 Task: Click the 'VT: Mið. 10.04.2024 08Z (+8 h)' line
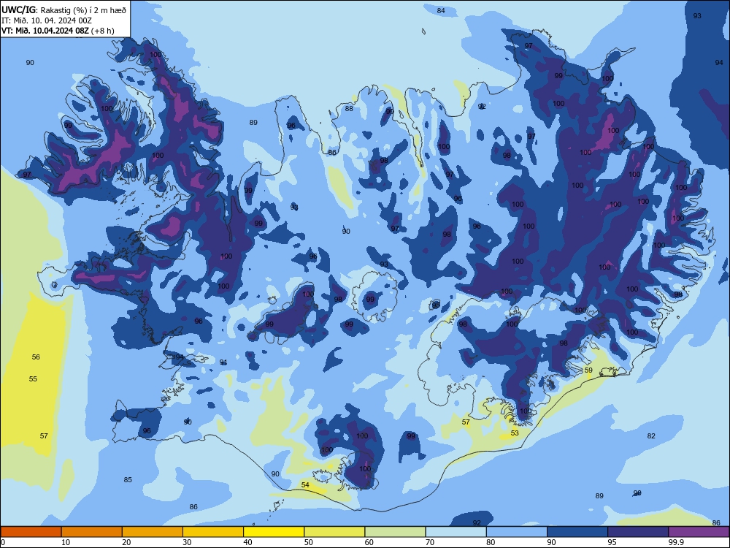(58, 31)
